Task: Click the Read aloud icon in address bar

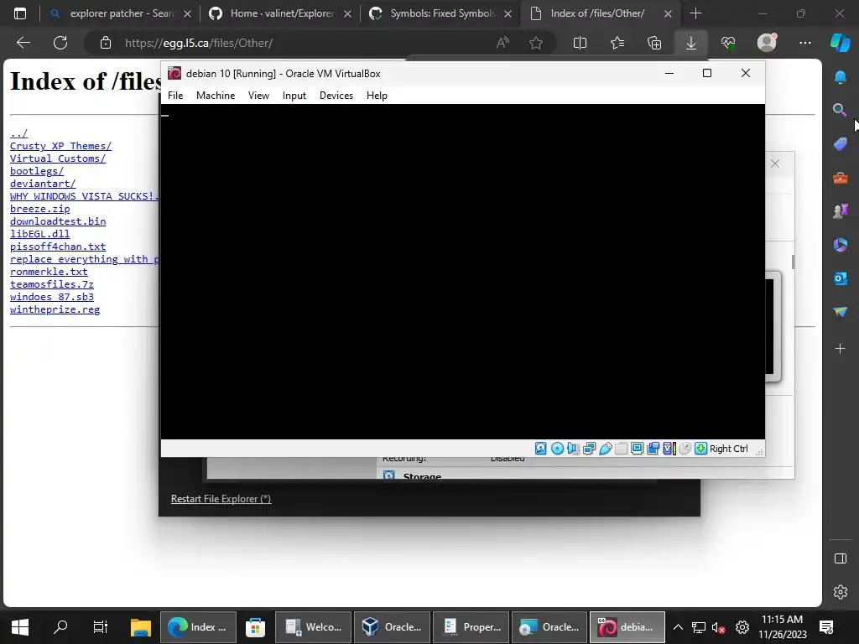Action: (x=502, y=43)
